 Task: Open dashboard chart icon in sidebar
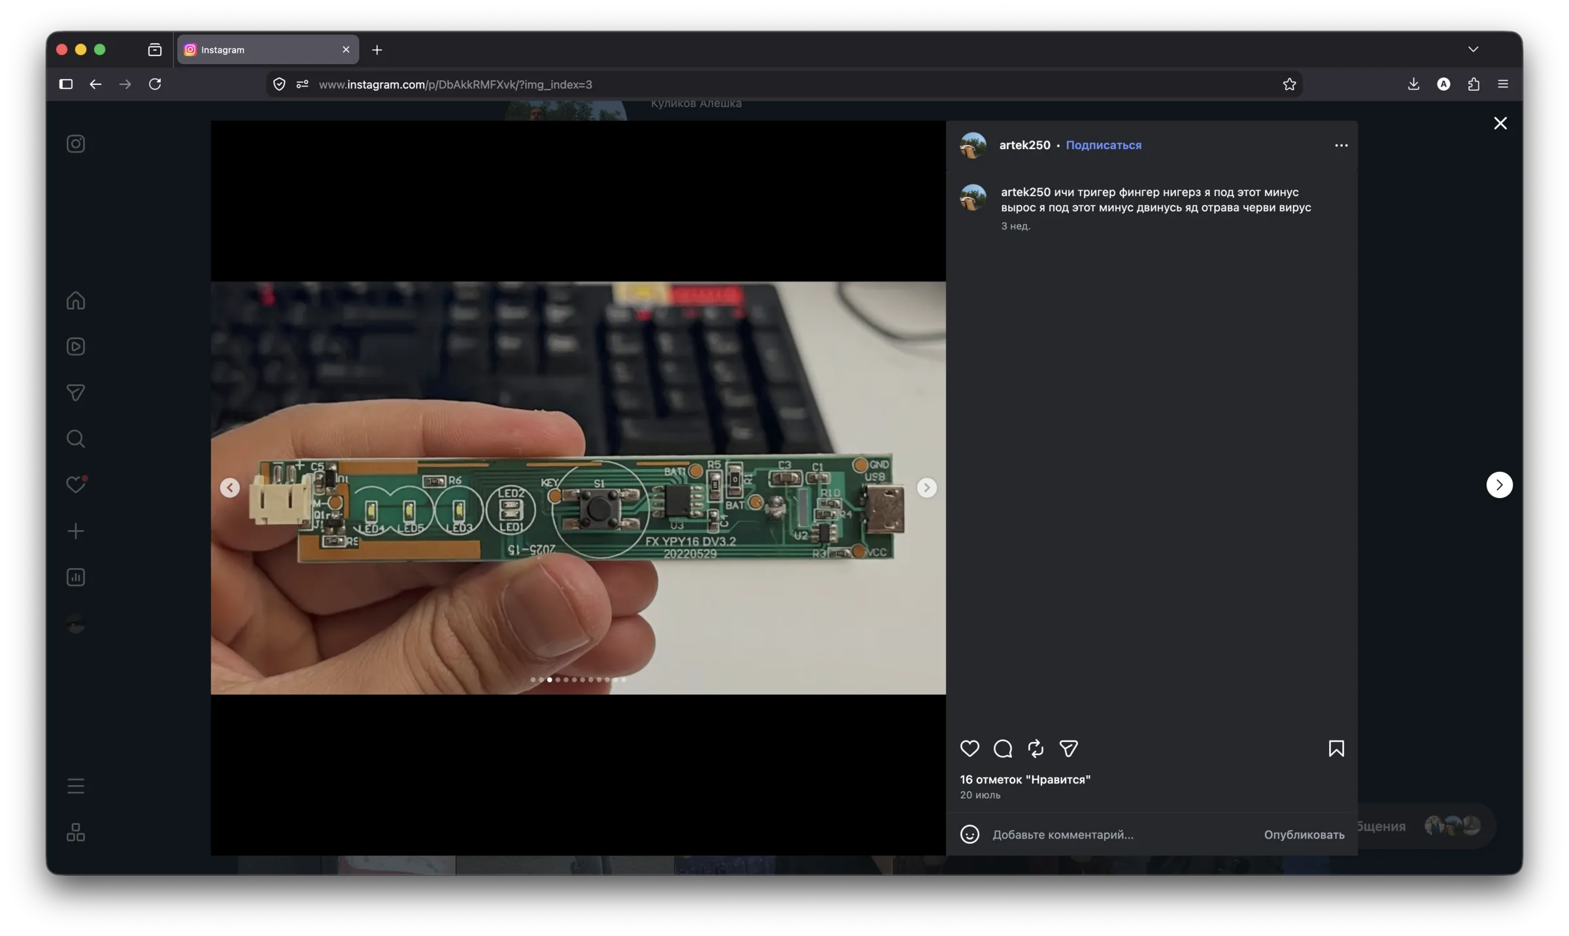click(76, 577)
